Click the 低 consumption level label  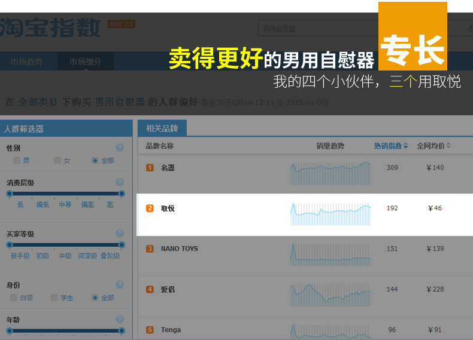(20, 205)
